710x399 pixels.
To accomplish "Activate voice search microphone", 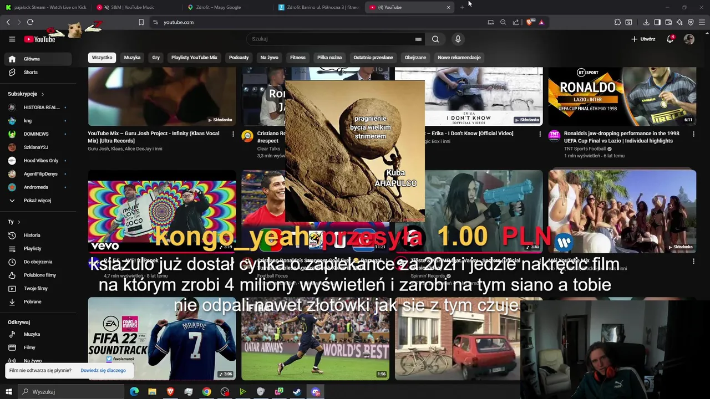I will click(x=458, y=39).
